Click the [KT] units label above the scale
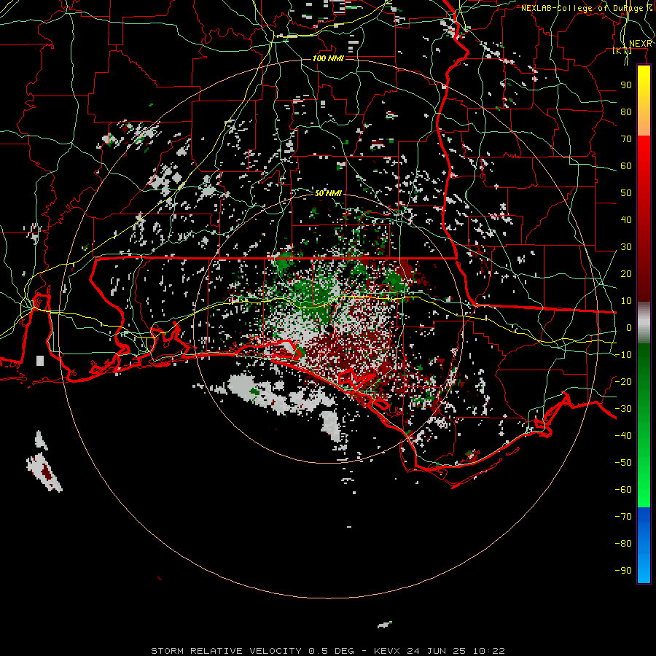 (x=622, y=50)
